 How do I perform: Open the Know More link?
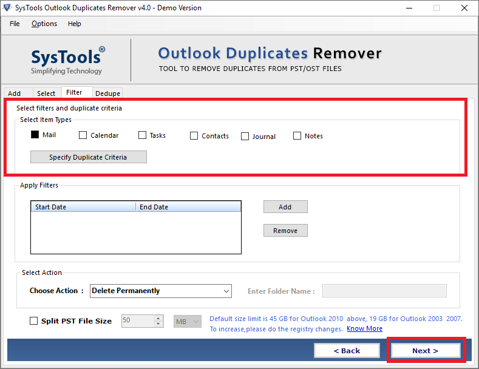pos(364,329)
